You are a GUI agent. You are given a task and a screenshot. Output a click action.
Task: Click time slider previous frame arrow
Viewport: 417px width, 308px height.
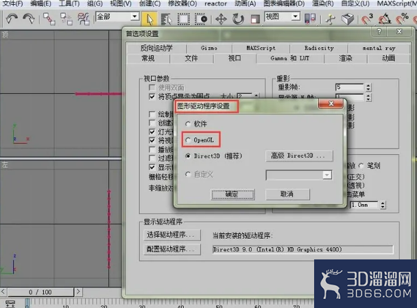(3, 292)
